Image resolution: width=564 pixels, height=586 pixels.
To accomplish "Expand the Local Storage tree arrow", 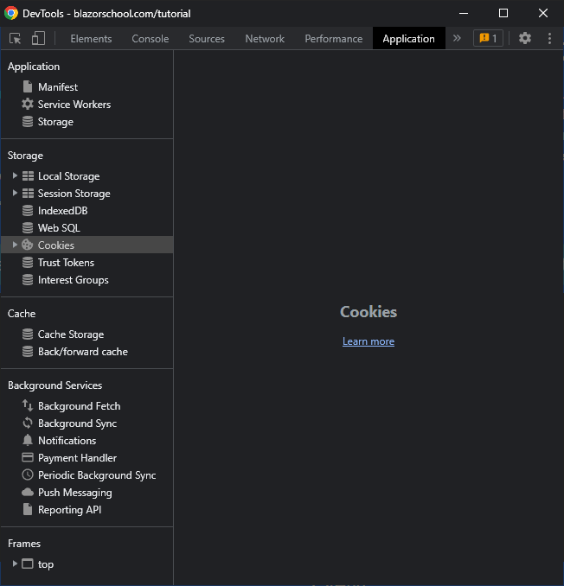I will click(15, 176).
